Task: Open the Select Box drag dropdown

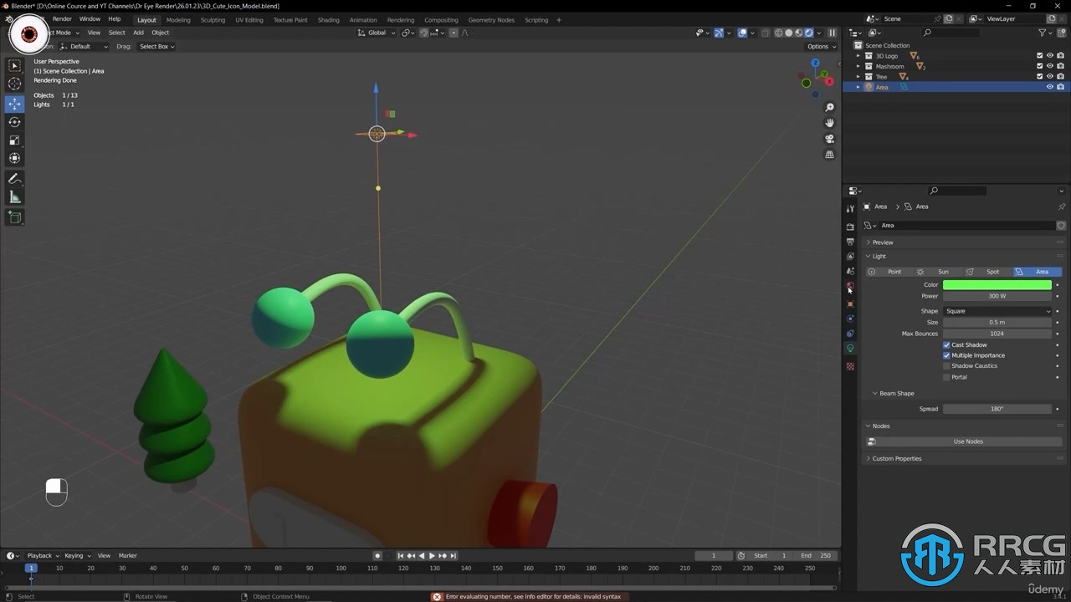Action: pyautogui.click(x=156, y=47)
